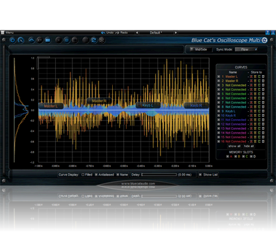This screenshot has width=276, height=250.
Task: Toggle visibility of curve 9 Keyb L
Action: tap(219, 111)
